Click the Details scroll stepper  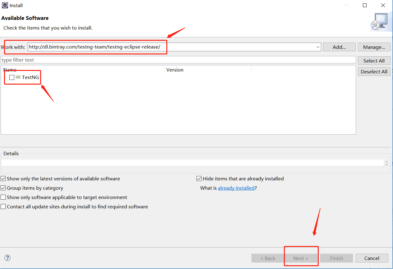click(x=386, y=163)
